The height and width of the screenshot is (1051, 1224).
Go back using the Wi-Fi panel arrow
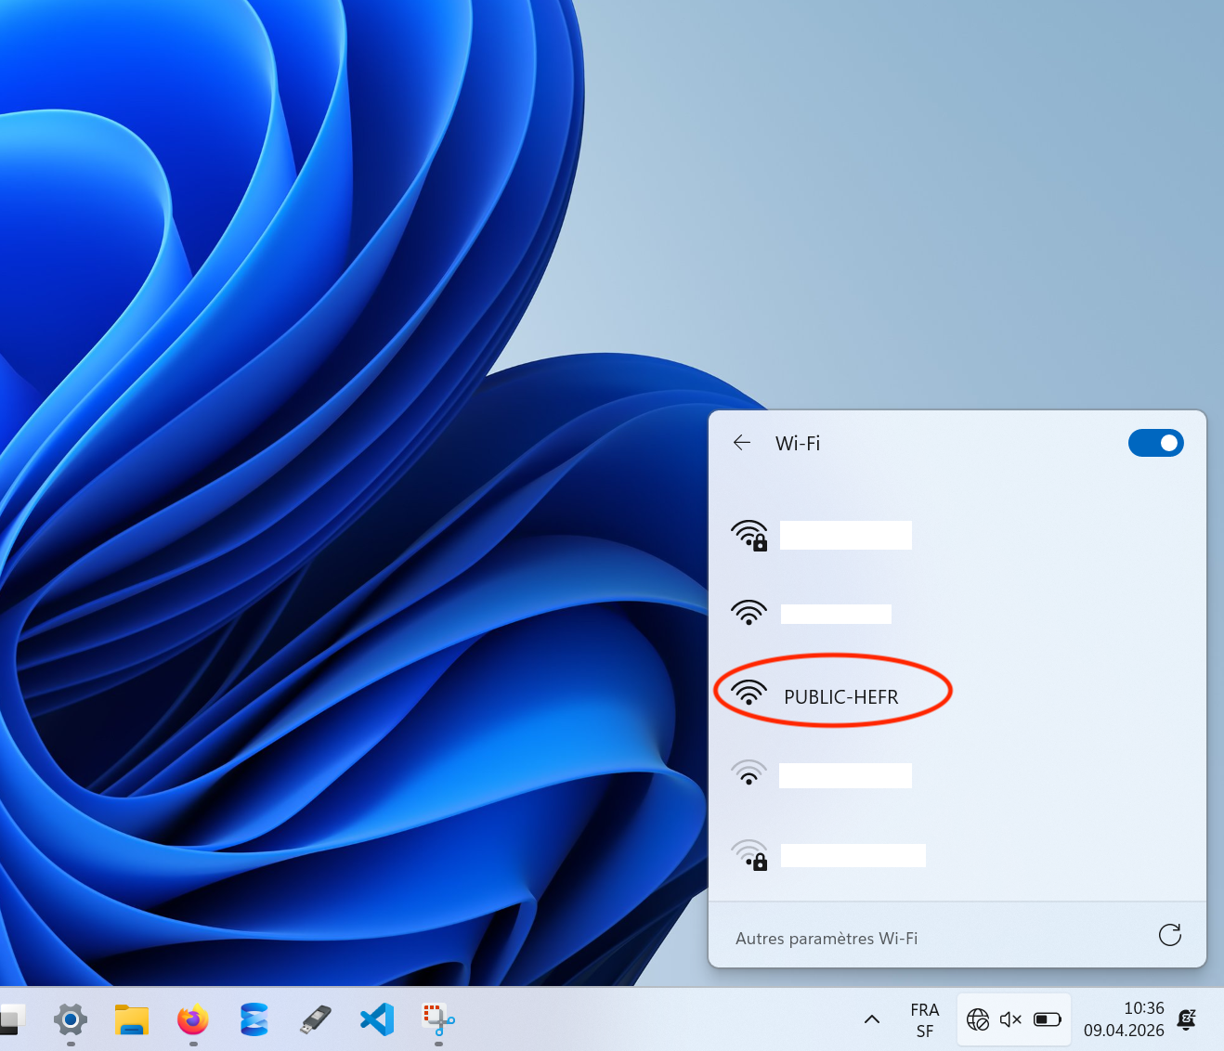(741, 443)
